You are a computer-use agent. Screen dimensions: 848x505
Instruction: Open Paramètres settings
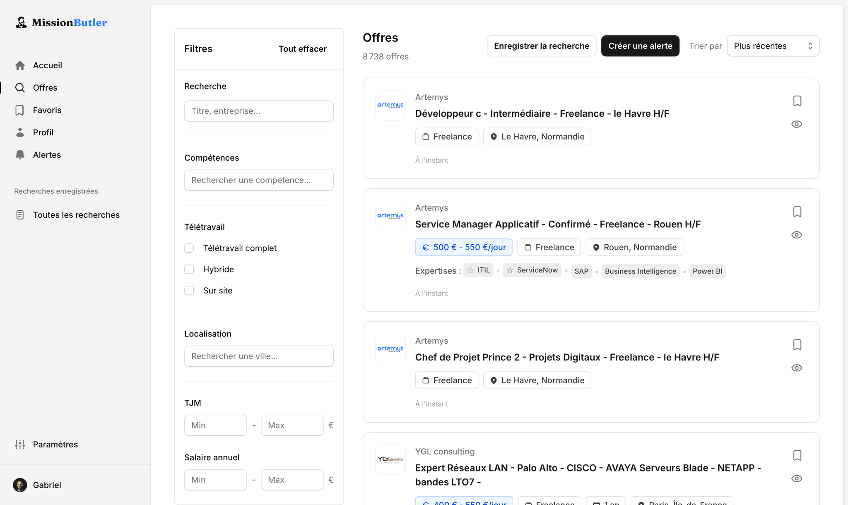coord(55,445)
